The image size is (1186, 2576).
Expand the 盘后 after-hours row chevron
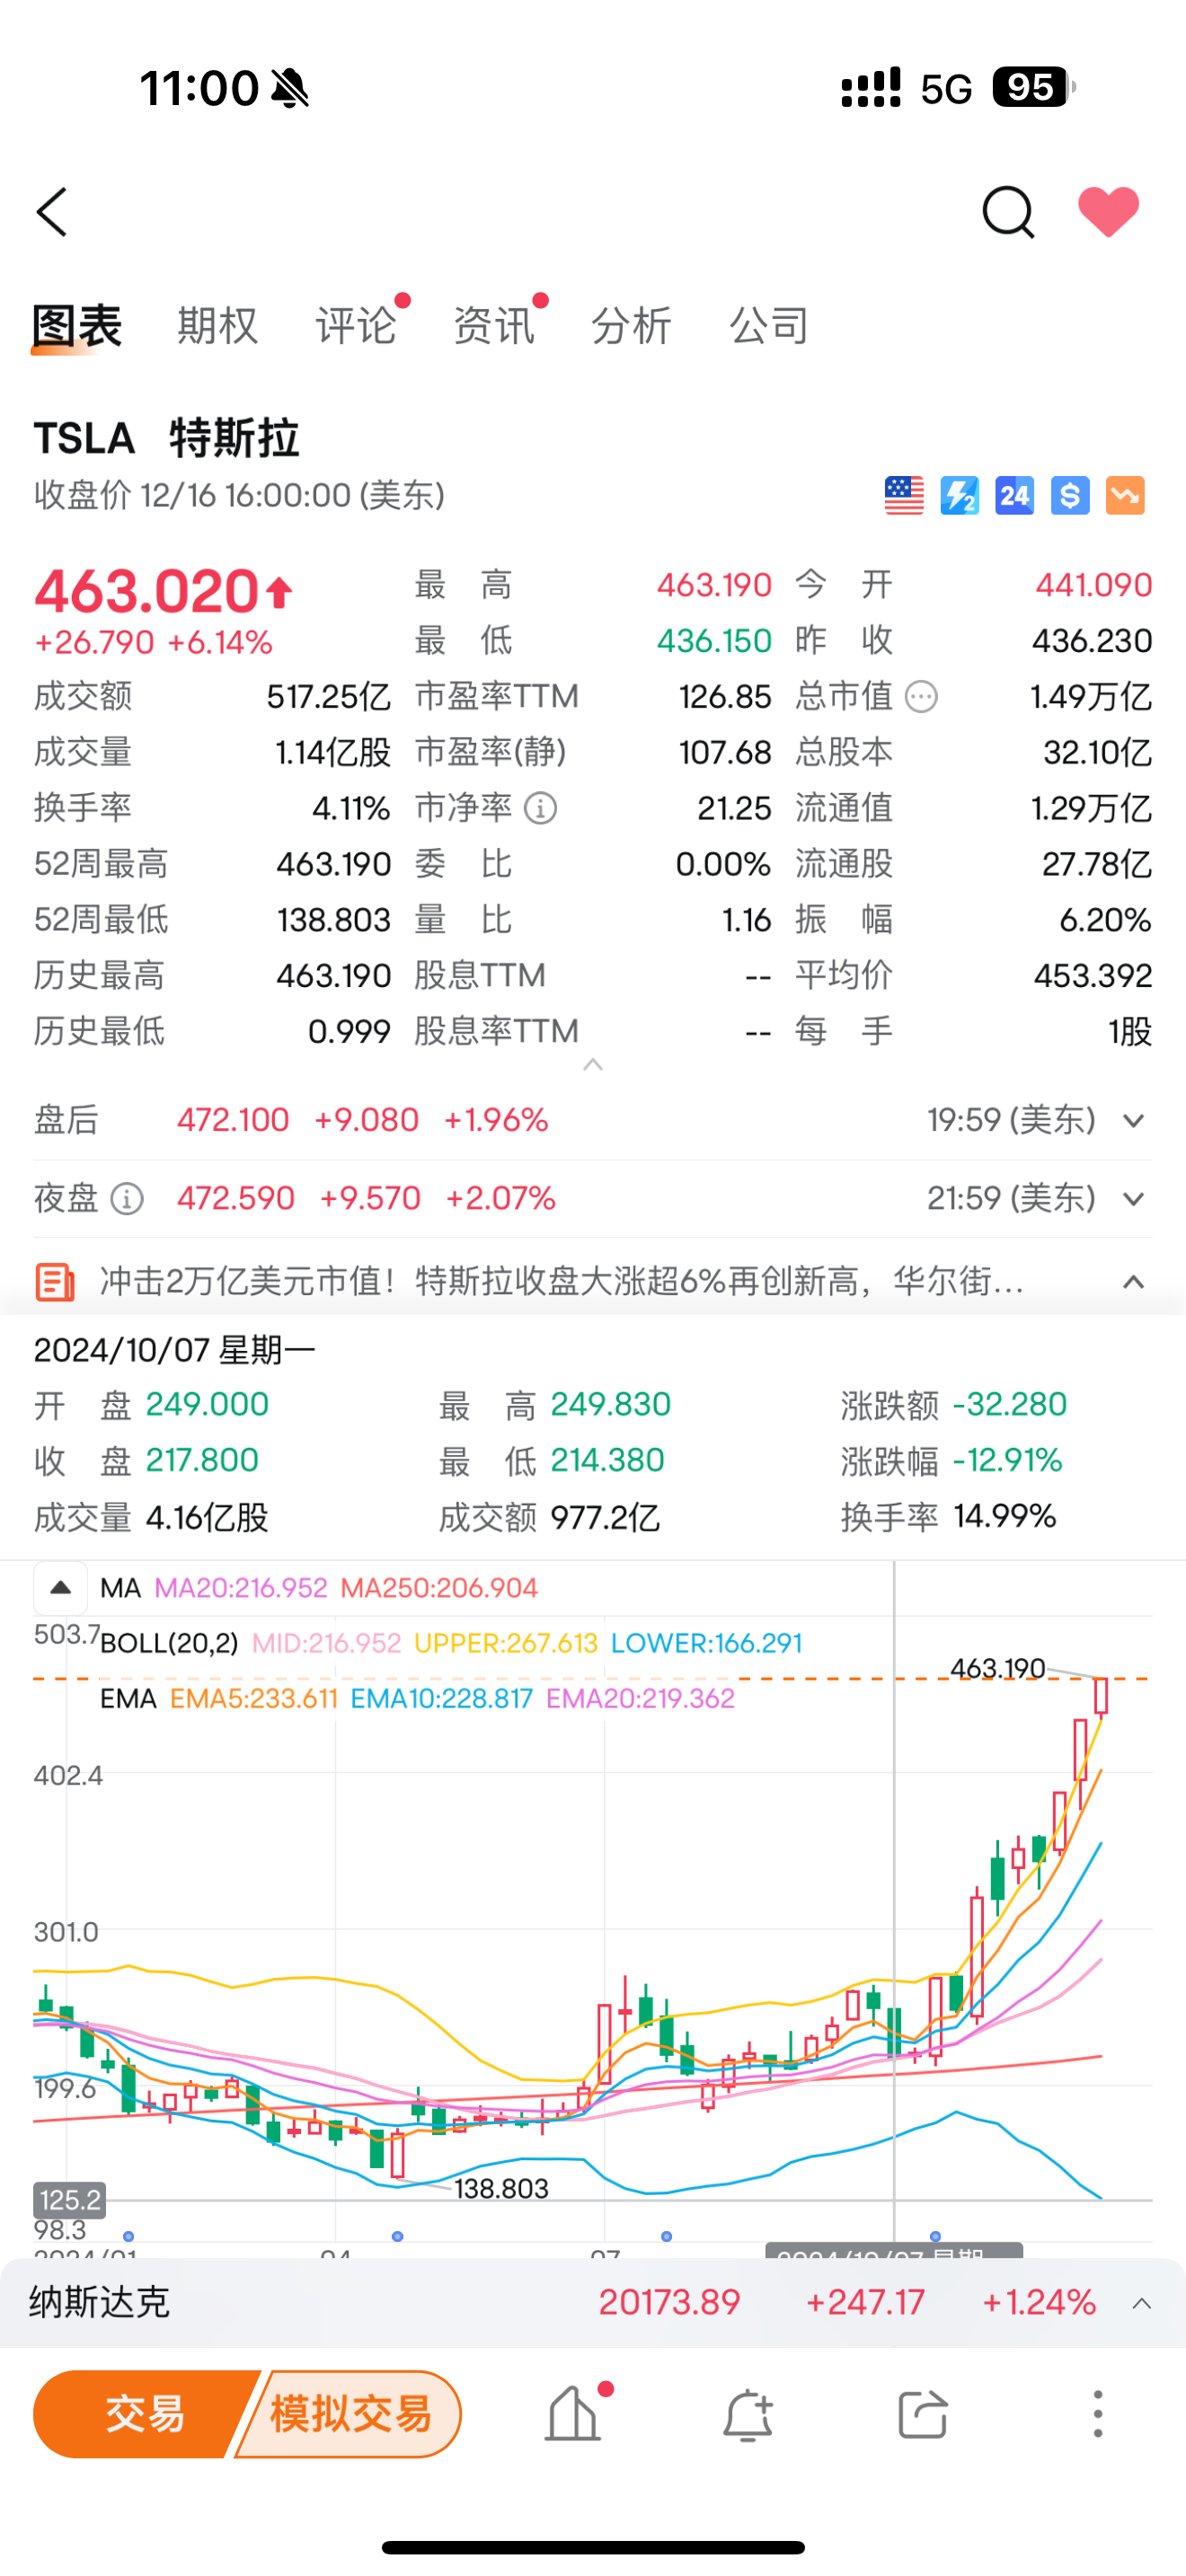point(1133,1121)
